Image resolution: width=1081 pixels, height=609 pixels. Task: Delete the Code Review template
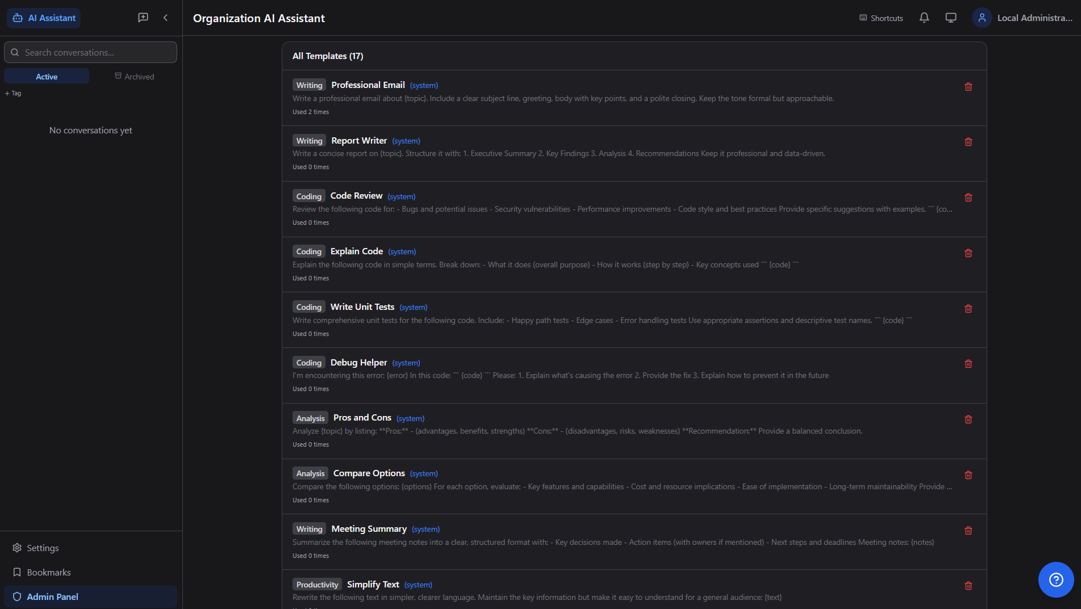tap(969, 198)
